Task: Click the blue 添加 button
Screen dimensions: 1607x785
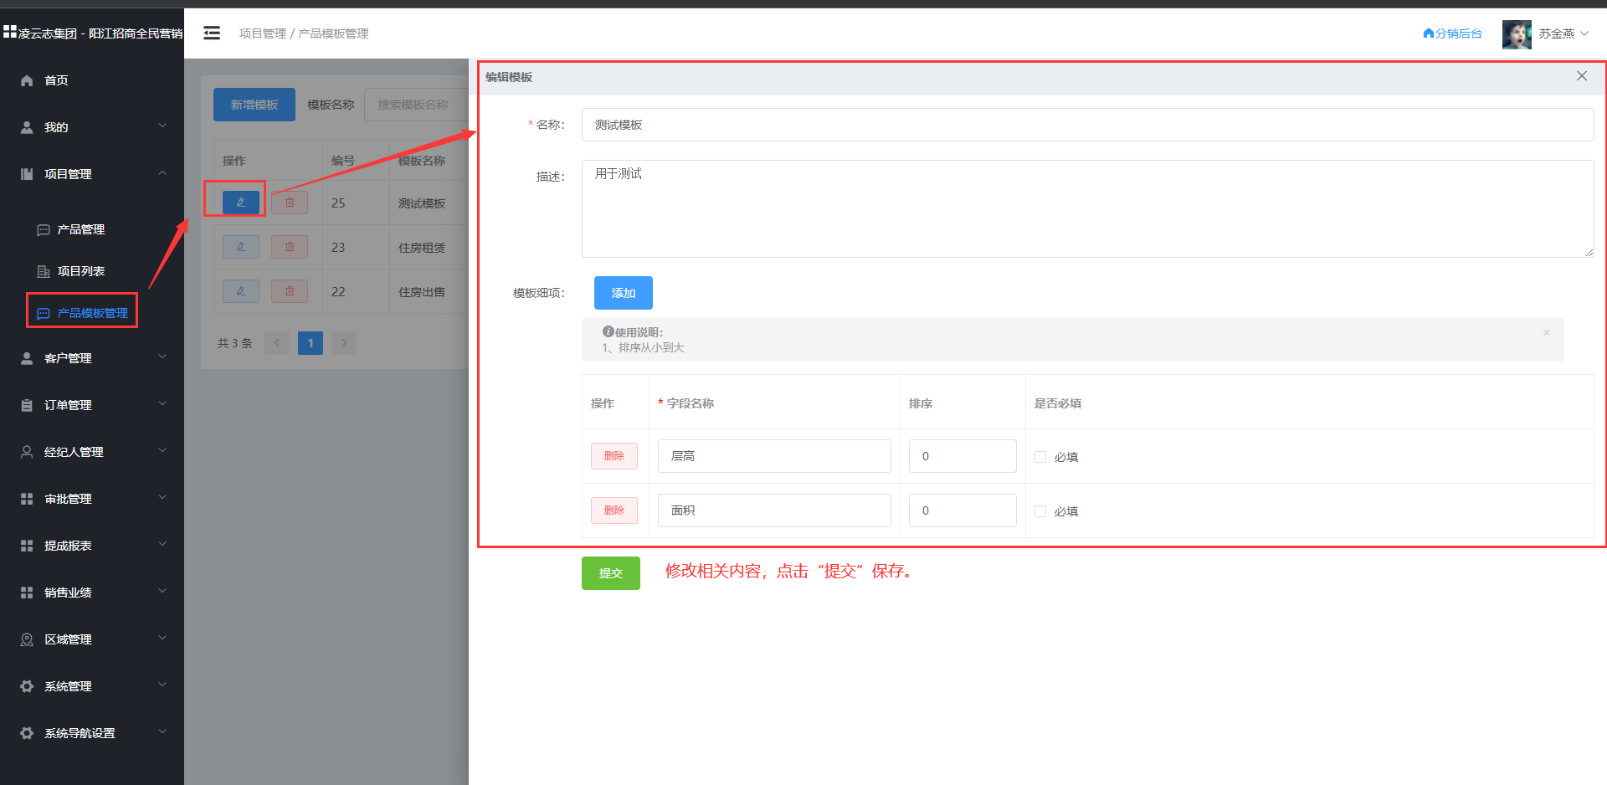Action: pos(624,293)
